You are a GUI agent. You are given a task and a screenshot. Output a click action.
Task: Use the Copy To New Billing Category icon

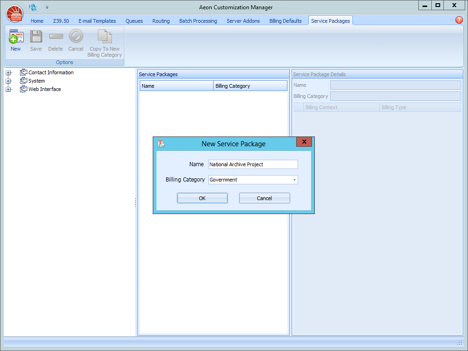[x=104, y=36]
